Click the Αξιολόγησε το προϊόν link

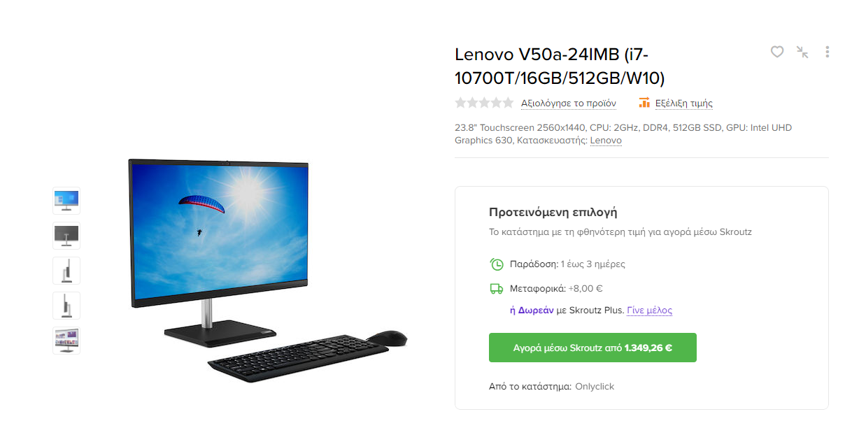(569, 103)
